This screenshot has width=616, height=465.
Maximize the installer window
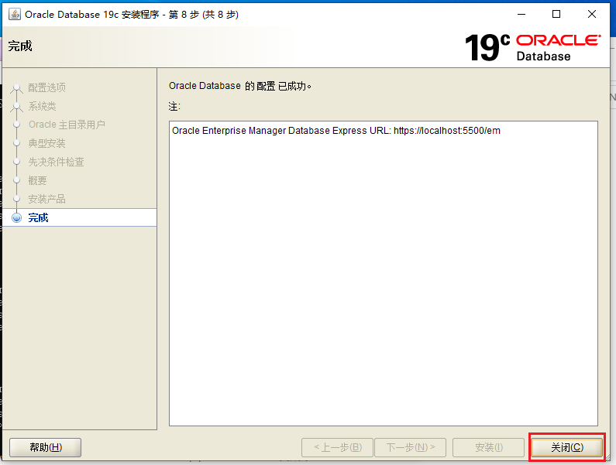[556, 14]
